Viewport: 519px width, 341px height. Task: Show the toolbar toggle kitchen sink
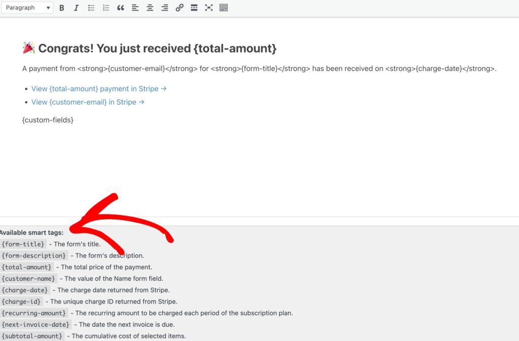(x=224, y=8)
